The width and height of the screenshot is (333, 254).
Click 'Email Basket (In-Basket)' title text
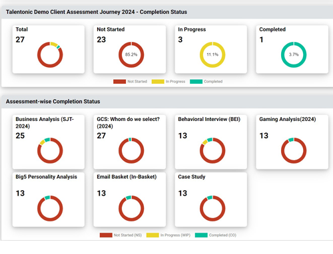[x=127, y=177]
